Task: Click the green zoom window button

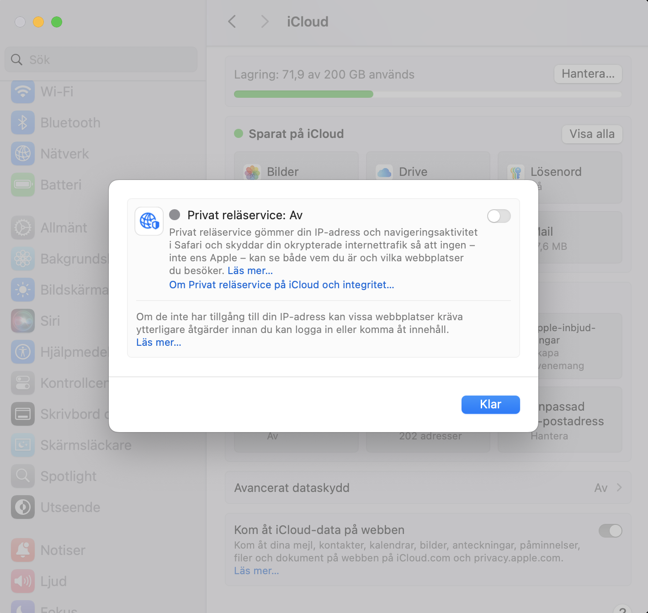Action: [57, 22]
